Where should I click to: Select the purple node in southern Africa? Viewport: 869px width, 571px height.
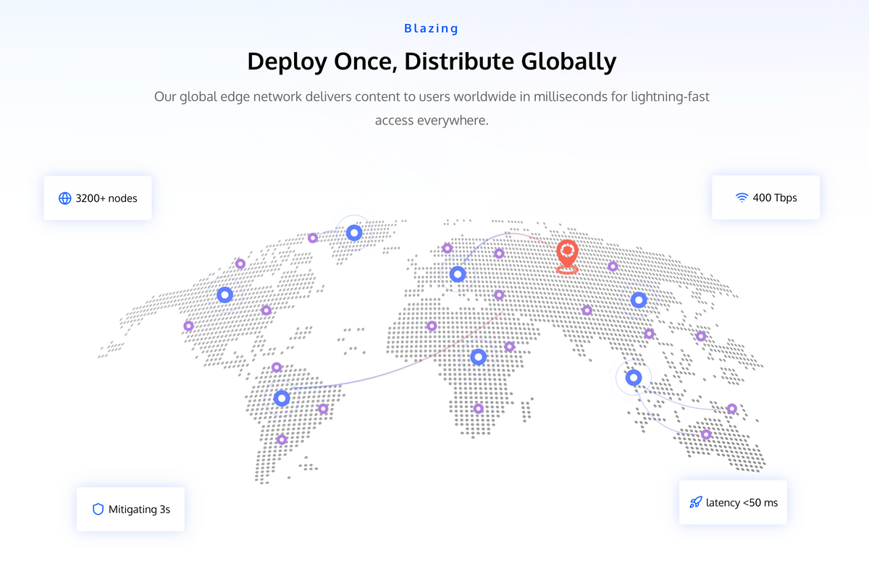[x=478, y=409]
